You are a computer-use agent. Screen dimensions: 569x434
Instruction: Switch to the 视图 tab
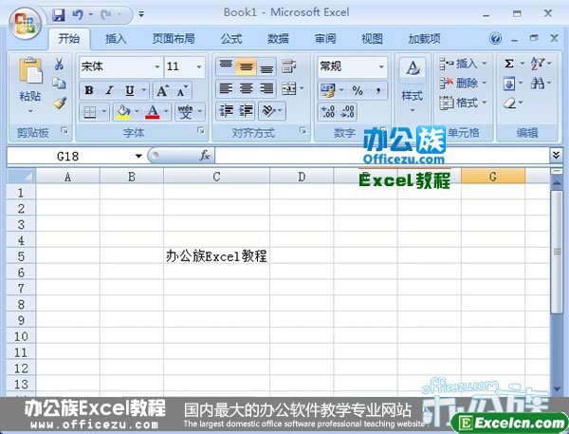tap(372, 39)
